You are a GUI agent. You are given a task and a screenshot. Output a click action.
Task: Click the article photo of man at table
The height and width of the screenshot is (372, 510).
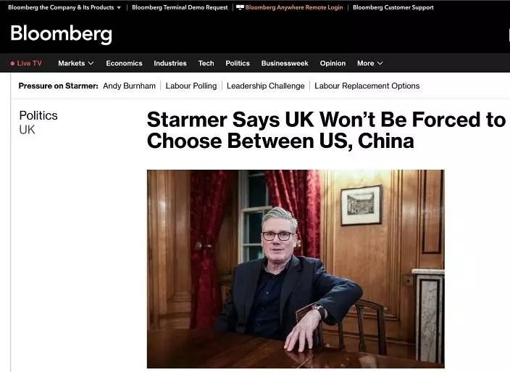point(296,269)
